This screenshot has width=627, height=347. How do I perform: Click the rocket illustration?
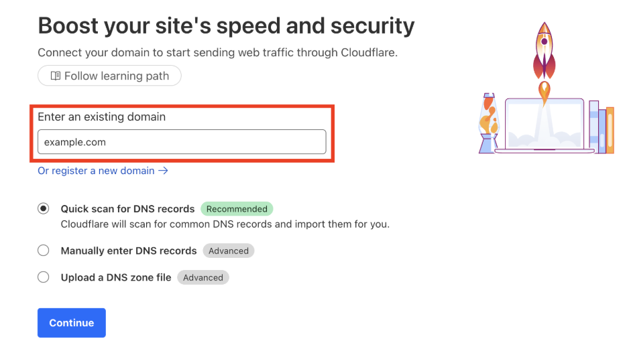pyautogui.click(x=544, y=54)
